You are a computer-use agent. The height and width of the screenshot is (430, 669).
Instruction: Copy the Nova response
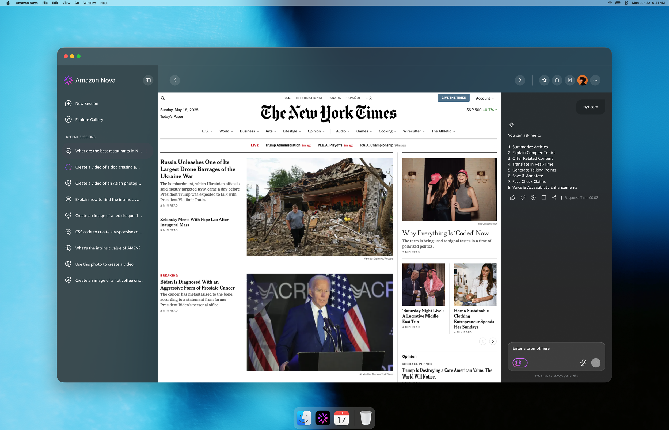coord(544,198)
